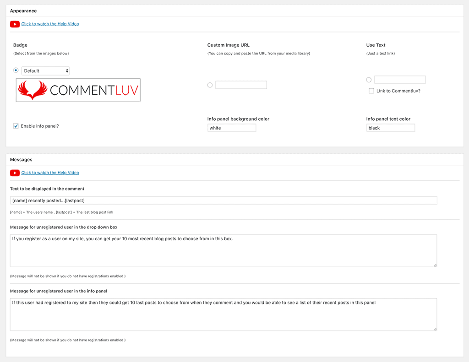The width and height of the screenshot is (469, 362).
Task: Click the comment display text field
Action: point(223,200)
